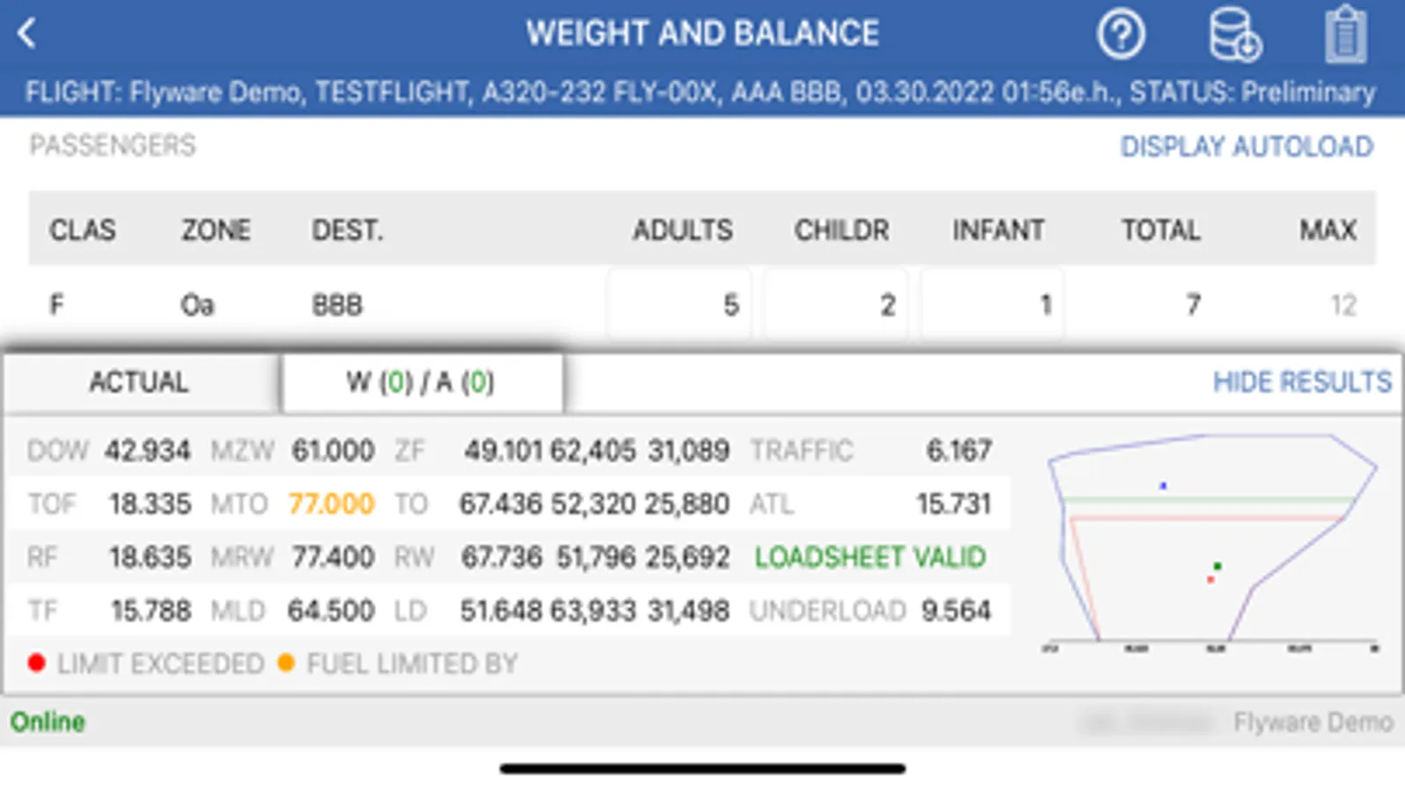Image resolution: width=1405 pixels, height=791 pixels.
Task: Click ATL value 15.731
Action: 953,504
